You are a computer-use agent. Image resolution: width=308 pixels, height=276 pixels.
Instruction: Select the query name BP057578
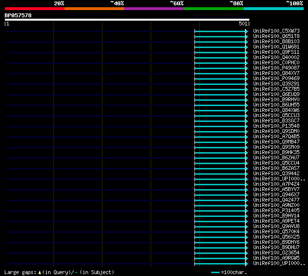click(x=18, y=15)
